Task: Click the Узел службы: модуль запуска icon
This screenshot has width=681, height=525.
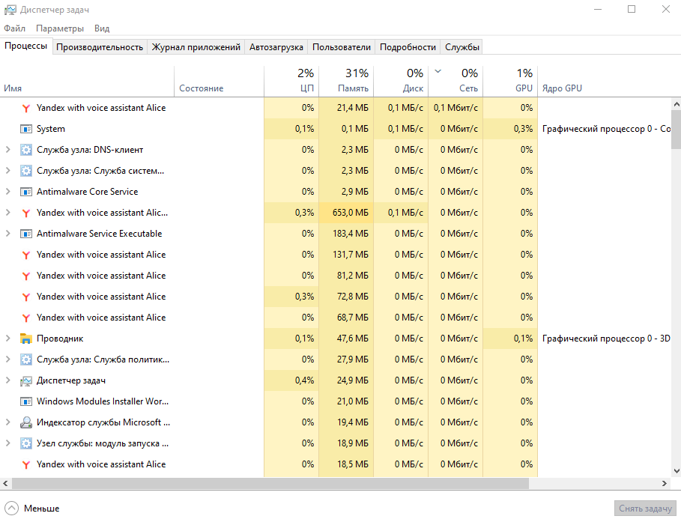Action: (26, 443)
